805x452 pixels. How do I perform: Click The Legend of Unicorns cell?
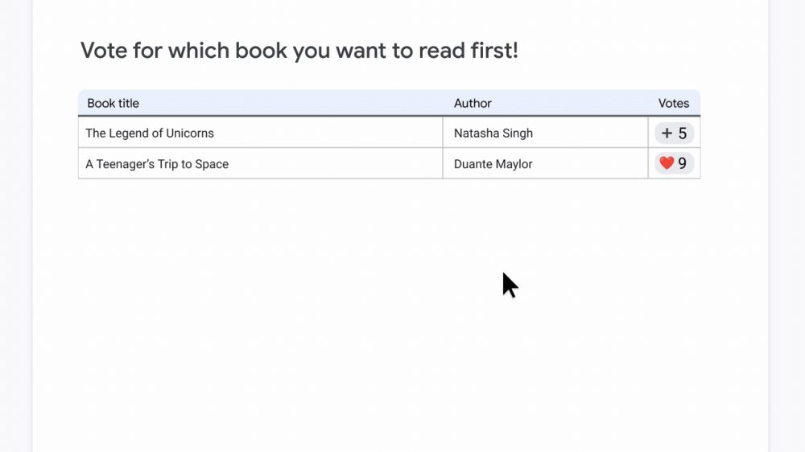[150, 134]
